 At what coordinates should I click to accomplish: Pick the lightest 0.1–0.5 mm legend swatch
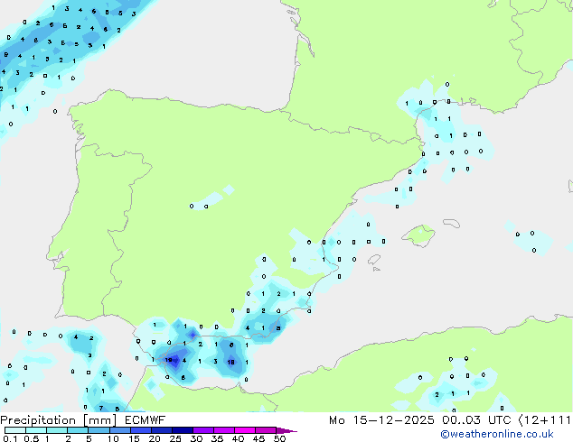[15, 430]
